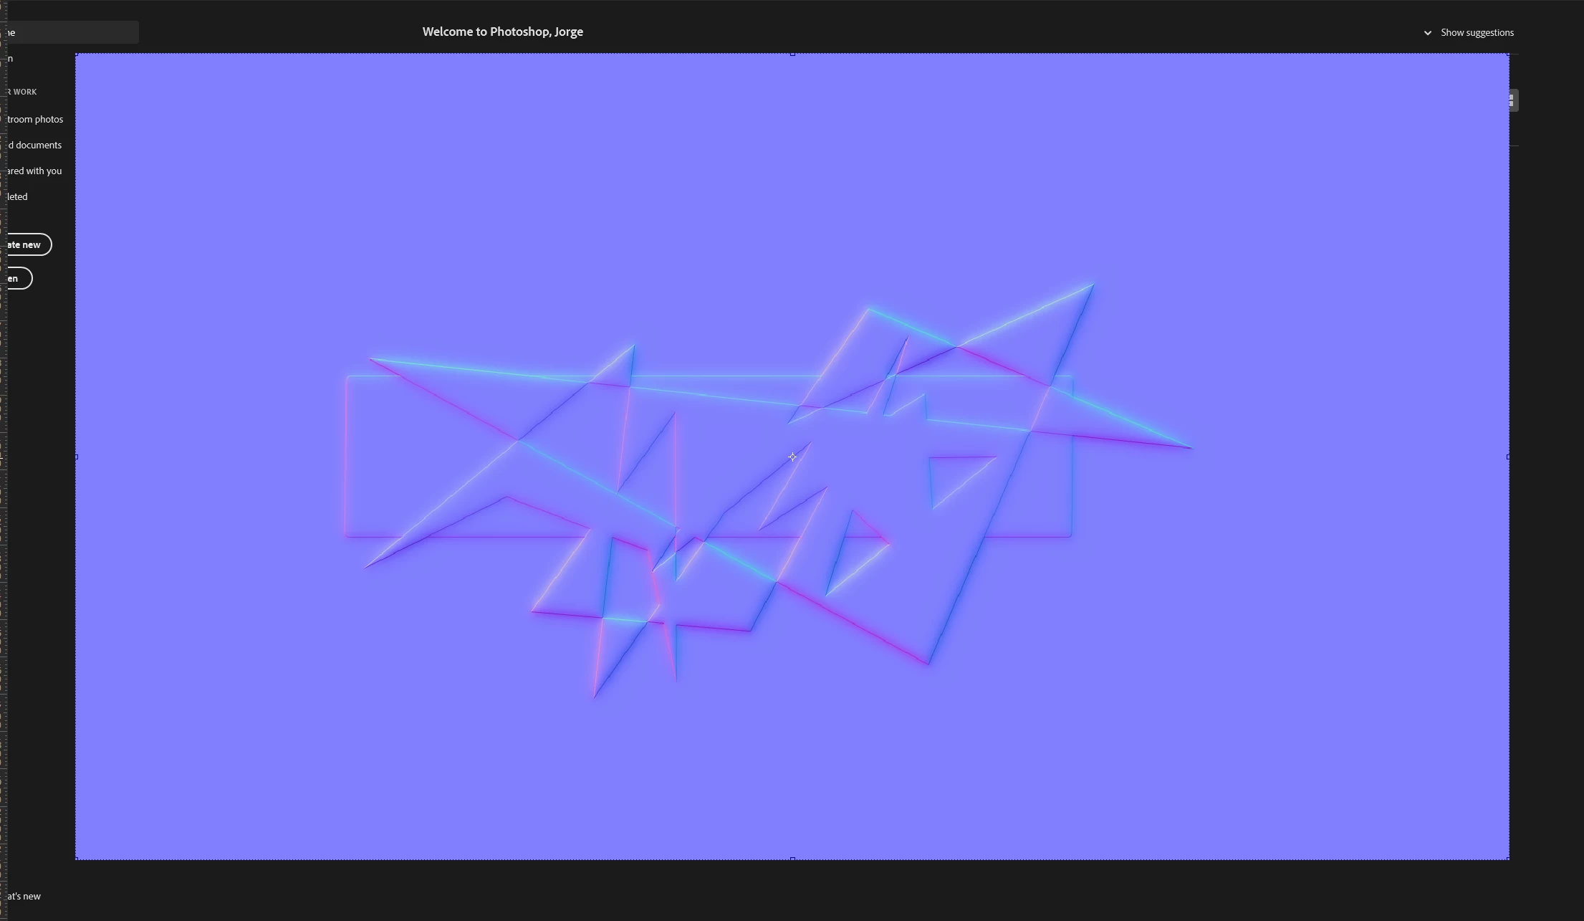Click the bottom-left corner transform handle
Screen dimensions: 1584x921
[x=77, y=858]
